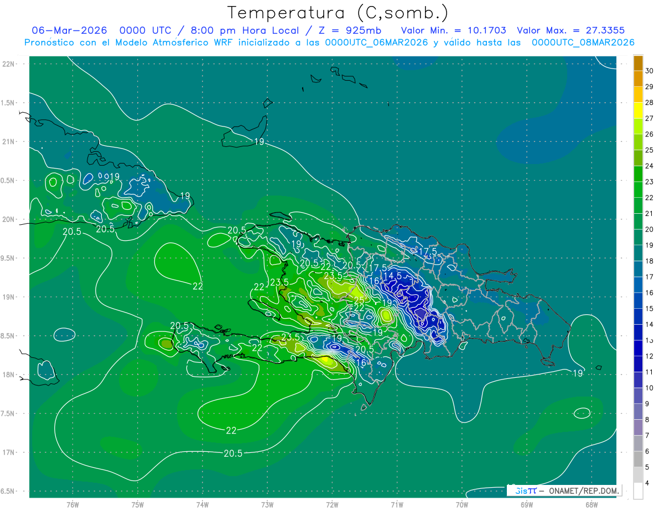Click 'Valor Max. = 27.3355' text
The height and width of the screenshot is (512, 664).
pos(570,30)
